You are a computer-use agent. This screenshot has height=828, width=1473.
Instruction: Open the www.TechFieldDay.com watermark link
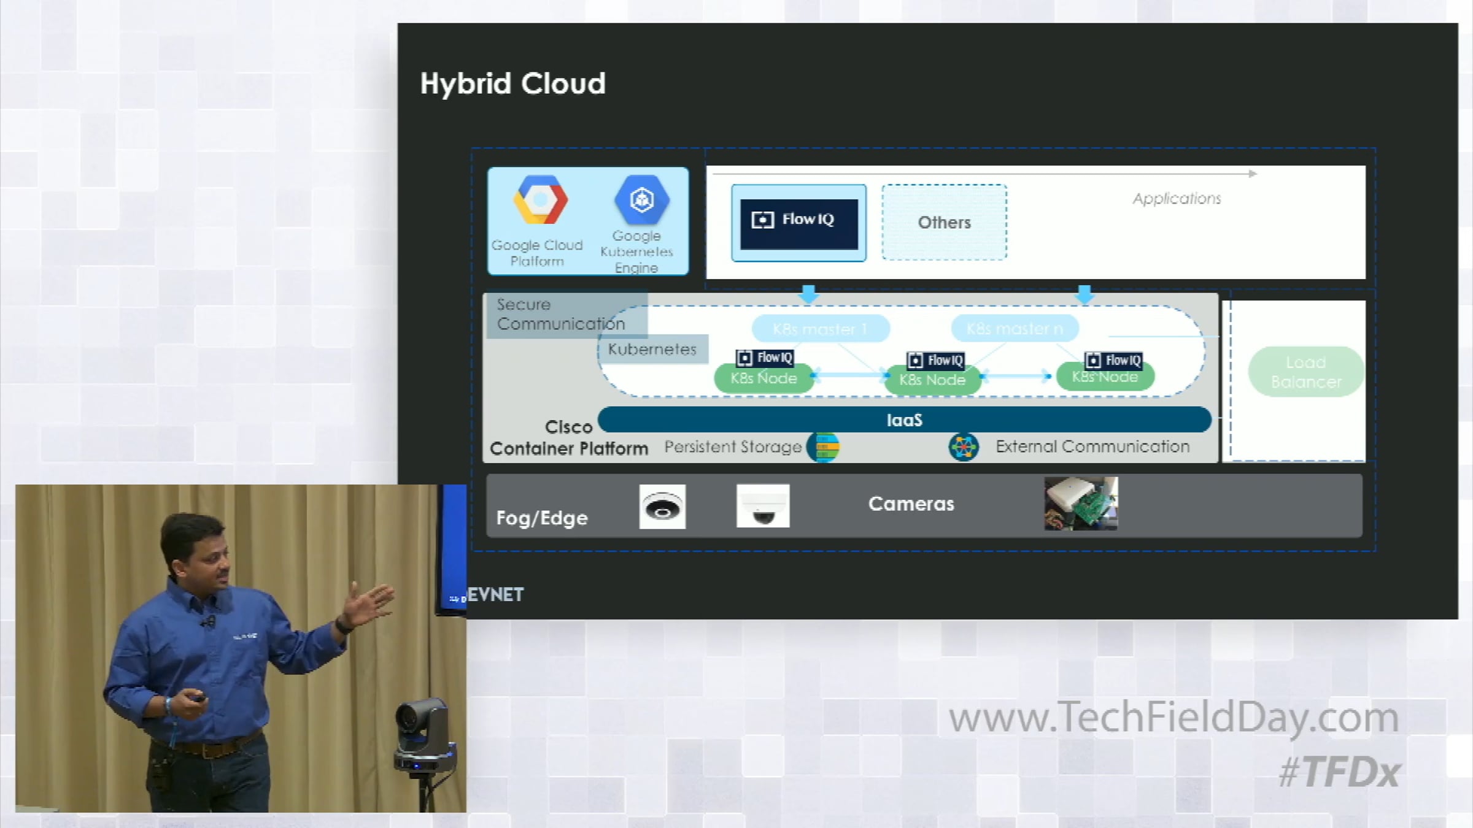click(1173, 718)
